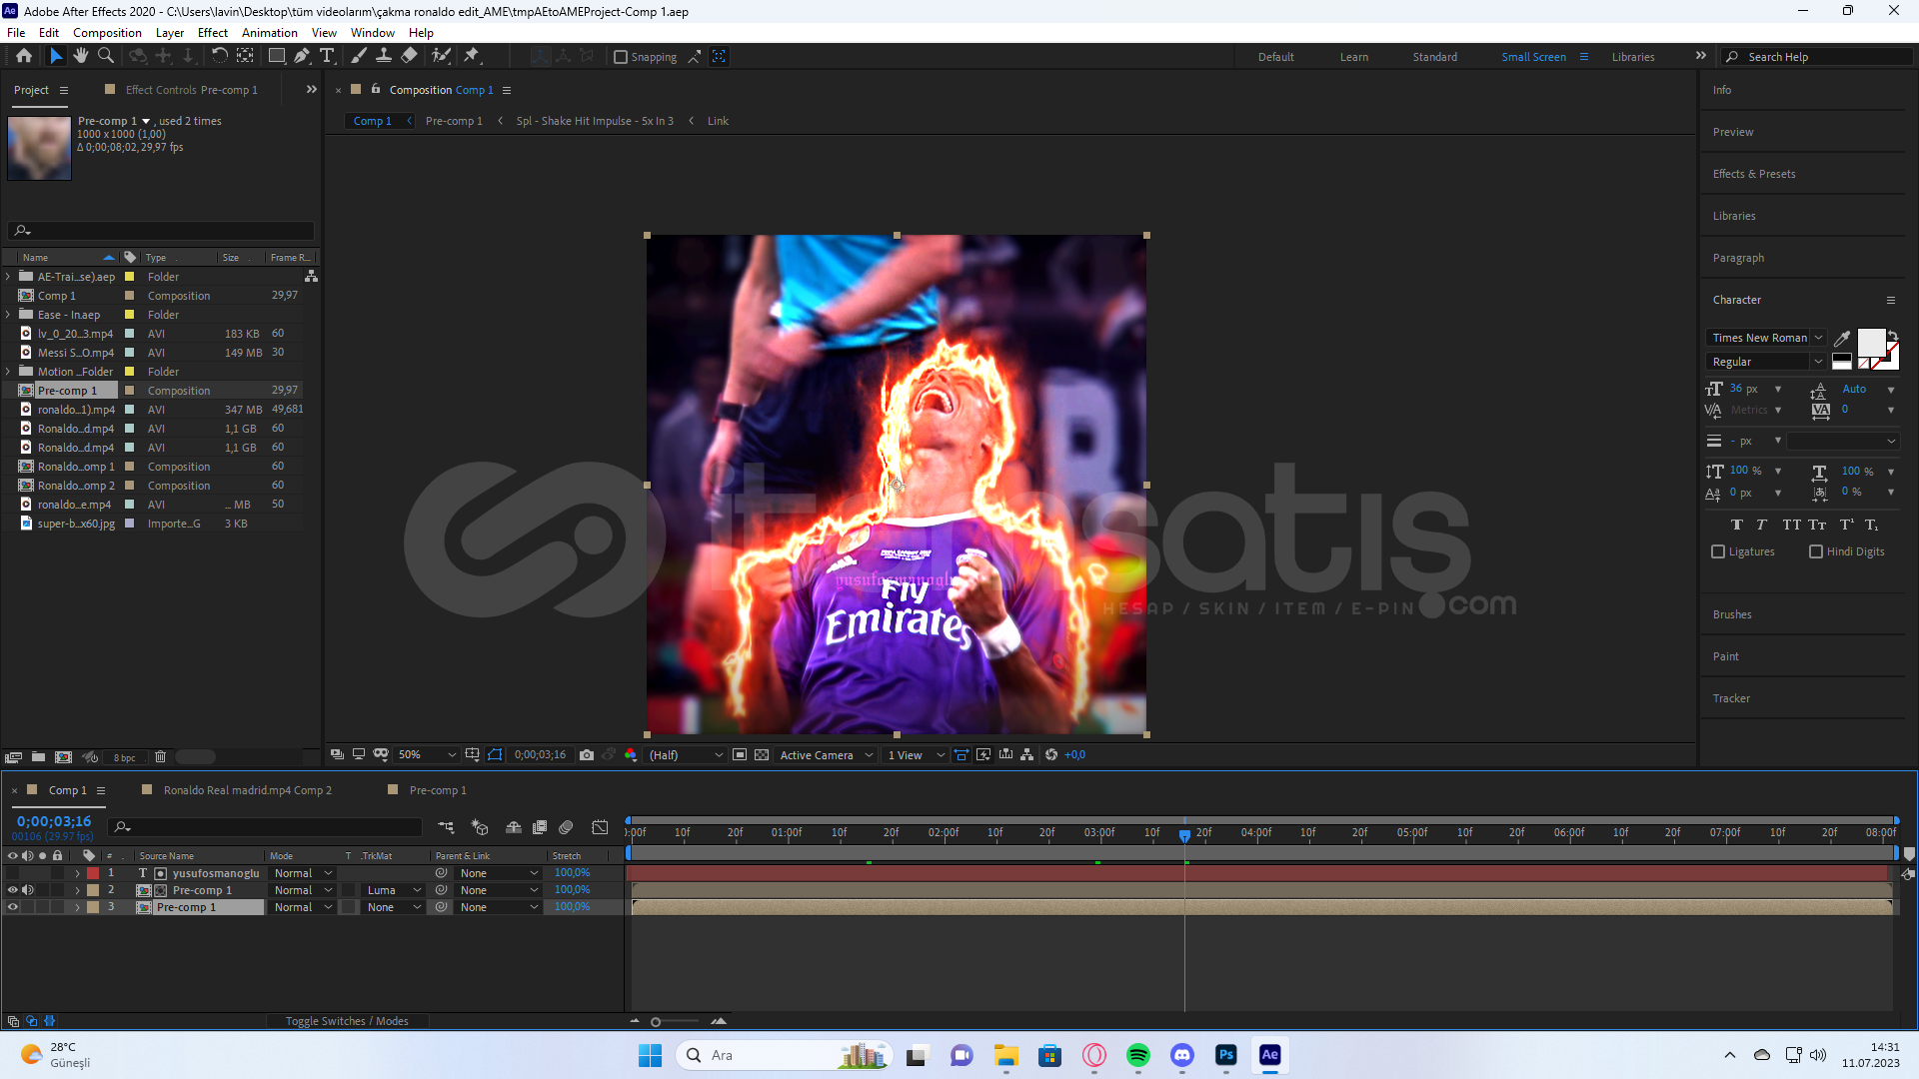
Task: Toggle Faux Italic in Character panel
Action: click(x=1761, y=525)
